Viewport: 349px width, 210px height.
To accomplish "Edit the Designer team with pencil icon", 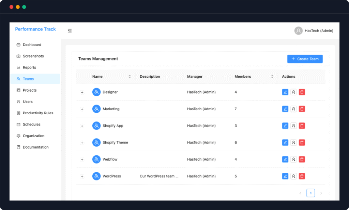I will tap(285, 92).
